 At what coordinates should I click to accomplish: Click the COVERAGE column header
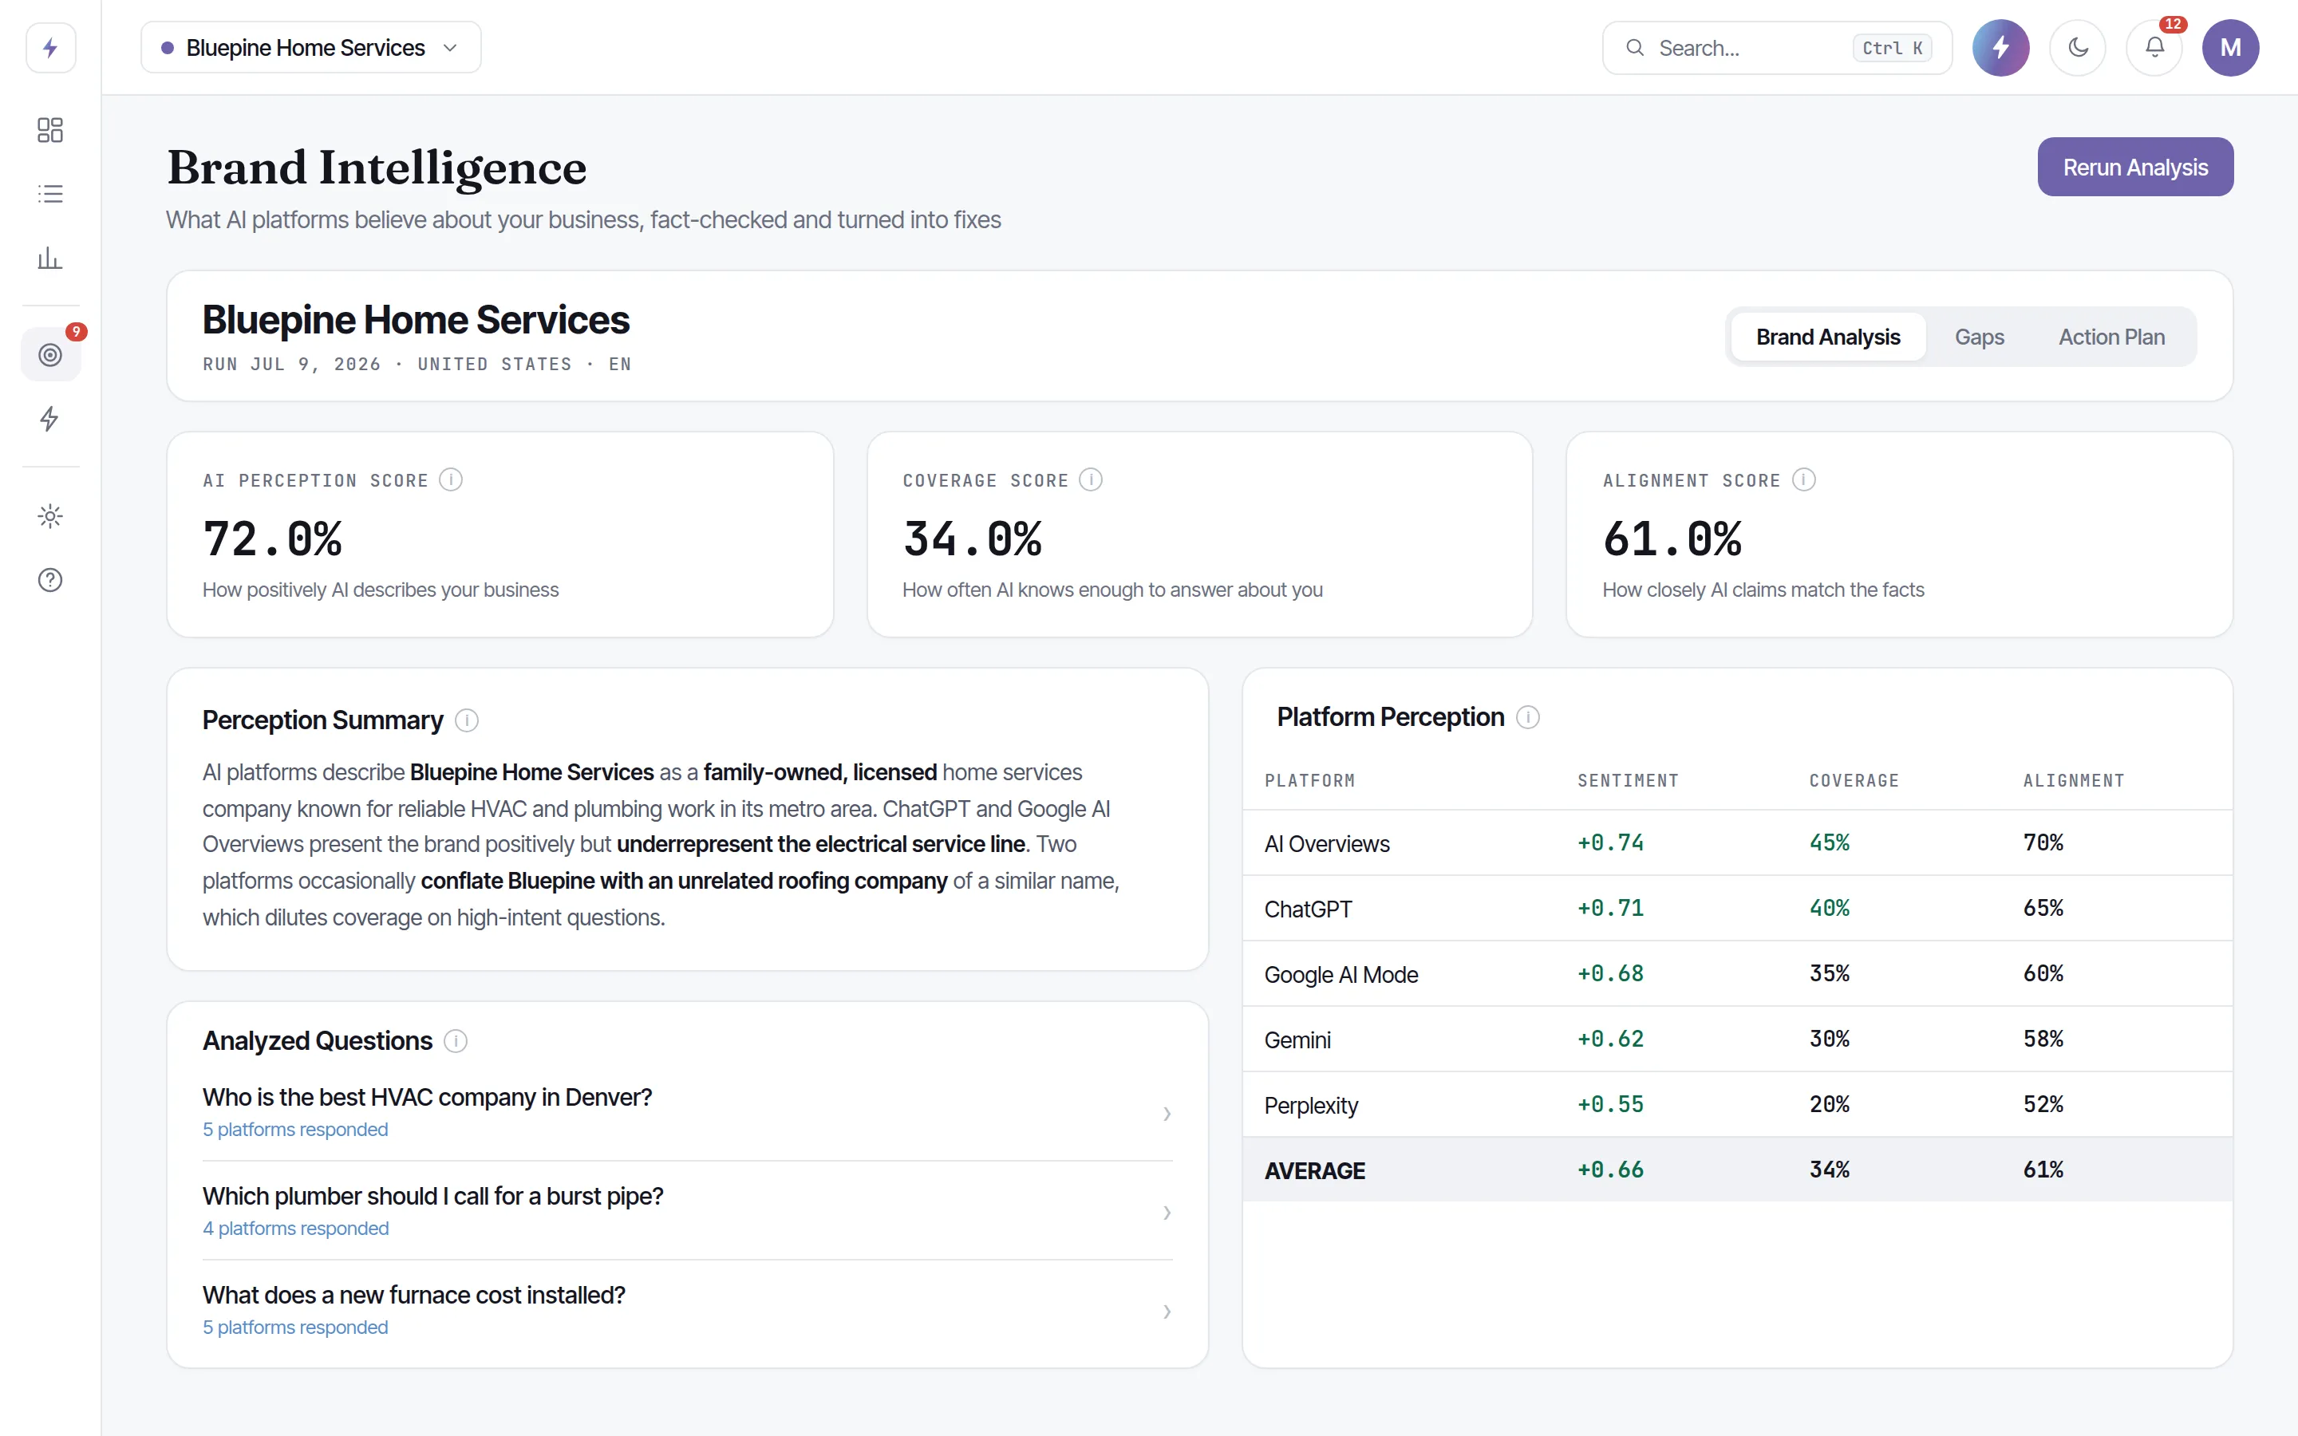pyautogui.click(x=1854, y=781)
